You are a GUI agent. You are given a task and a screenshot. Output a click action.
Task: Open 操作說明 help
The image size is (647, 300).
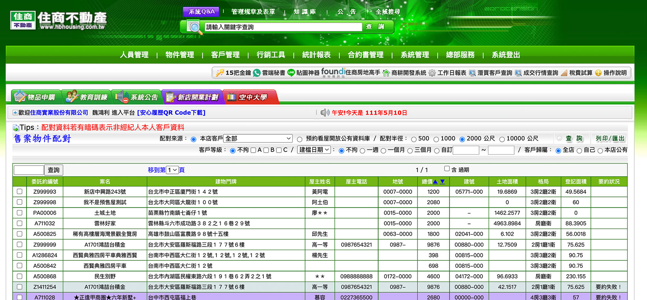(x=611, y=73)
